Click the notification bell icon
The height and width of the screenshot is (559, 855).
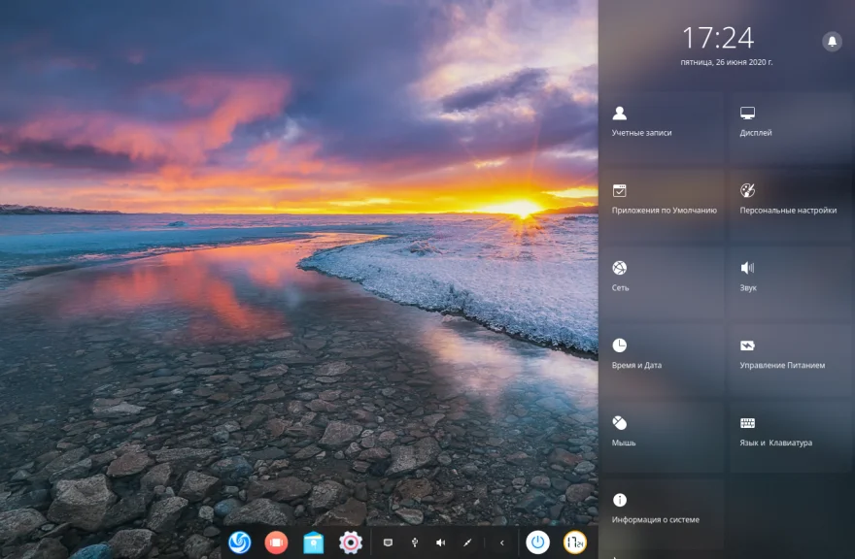tap(832, 41)
